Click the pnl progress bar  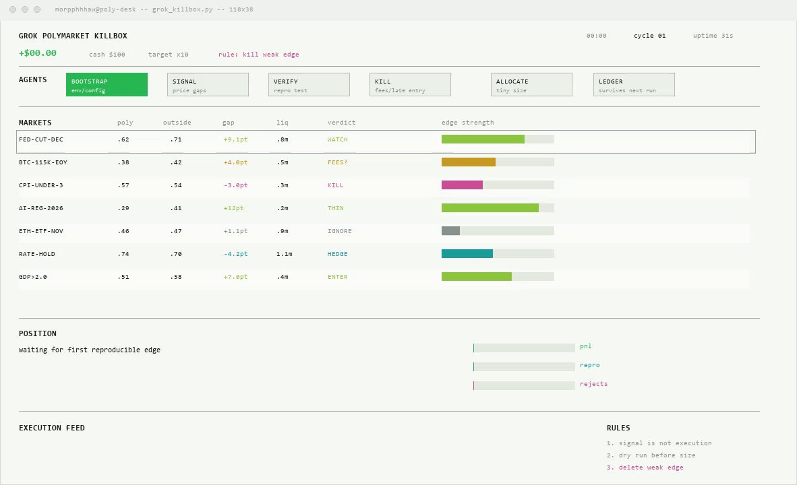pos(524,348)
